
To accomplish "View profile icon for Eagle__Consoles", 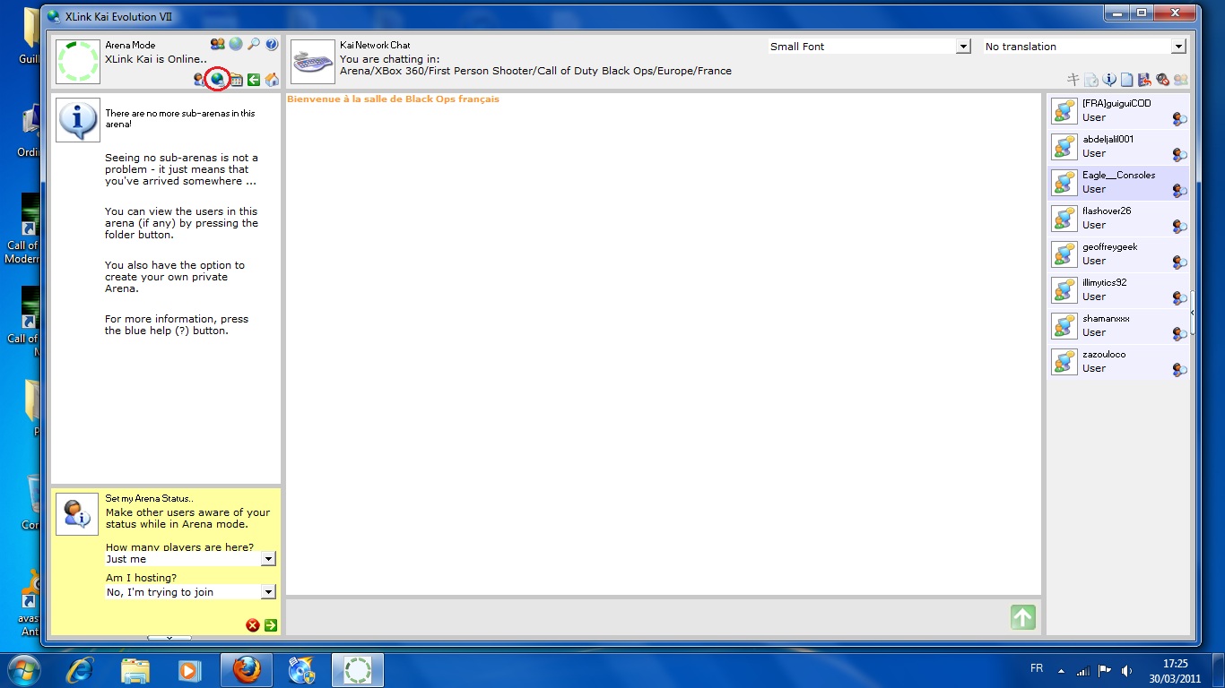I will pos(1180,190).
